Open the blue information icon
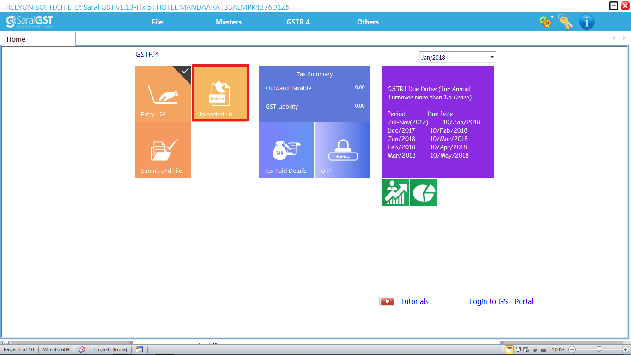 pyautogui.click(x=587, y=22)
